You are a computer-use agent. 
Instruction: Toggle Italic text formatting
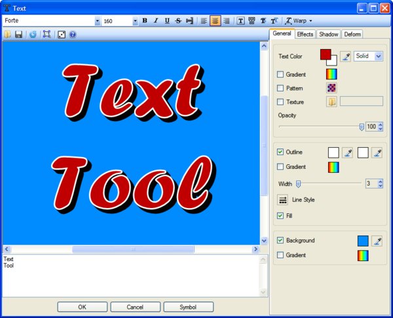coord(156,21)
